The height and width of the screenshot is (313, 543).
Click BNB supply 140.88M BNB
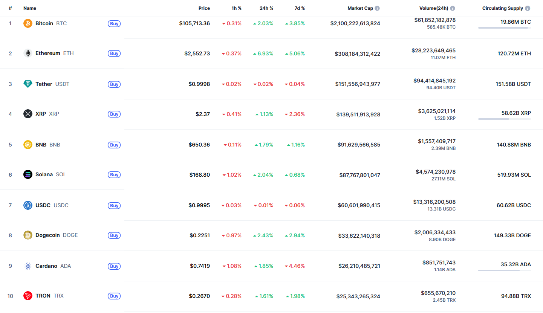click(514, 145)
